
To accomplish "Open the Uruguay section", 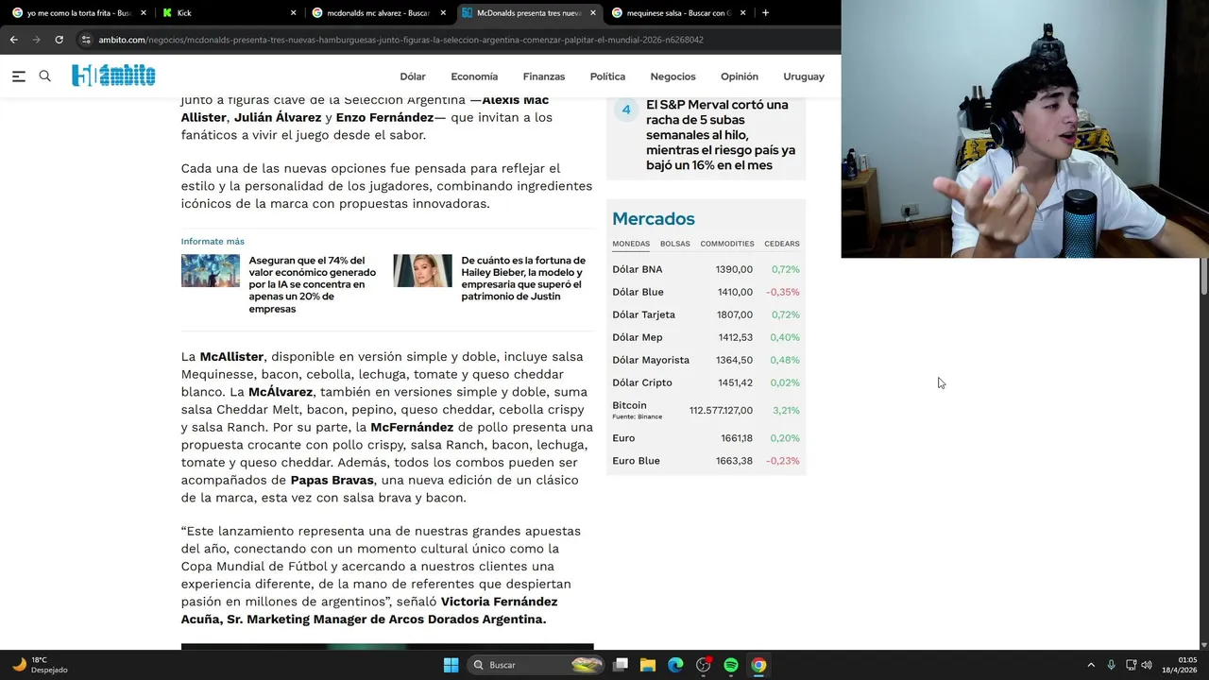I will [804, 76].
